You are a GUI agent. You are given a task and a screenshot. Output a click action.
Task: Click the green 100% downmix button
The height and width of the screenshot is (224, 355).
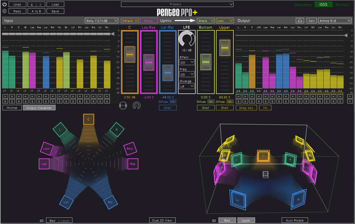tap(323, 4)
